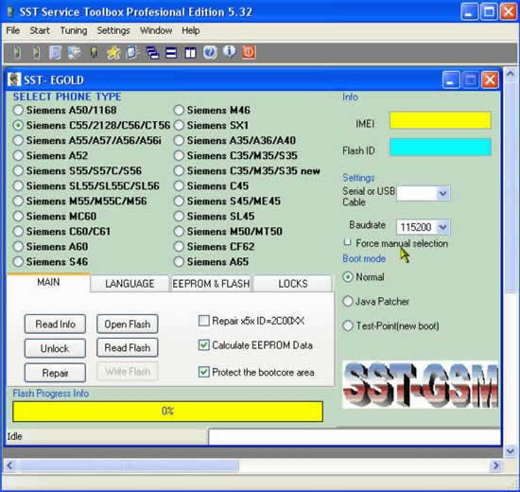This screenshot has height=492, width=520.
Task: Open help with the question mark icon
Action: pos(210,52)
